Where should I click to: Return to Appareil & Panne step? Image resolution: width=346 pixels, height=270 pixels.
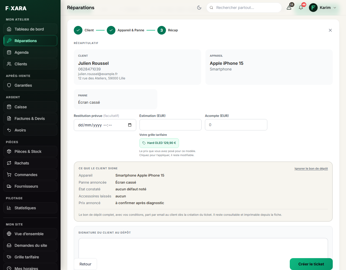tap(125, 30)
